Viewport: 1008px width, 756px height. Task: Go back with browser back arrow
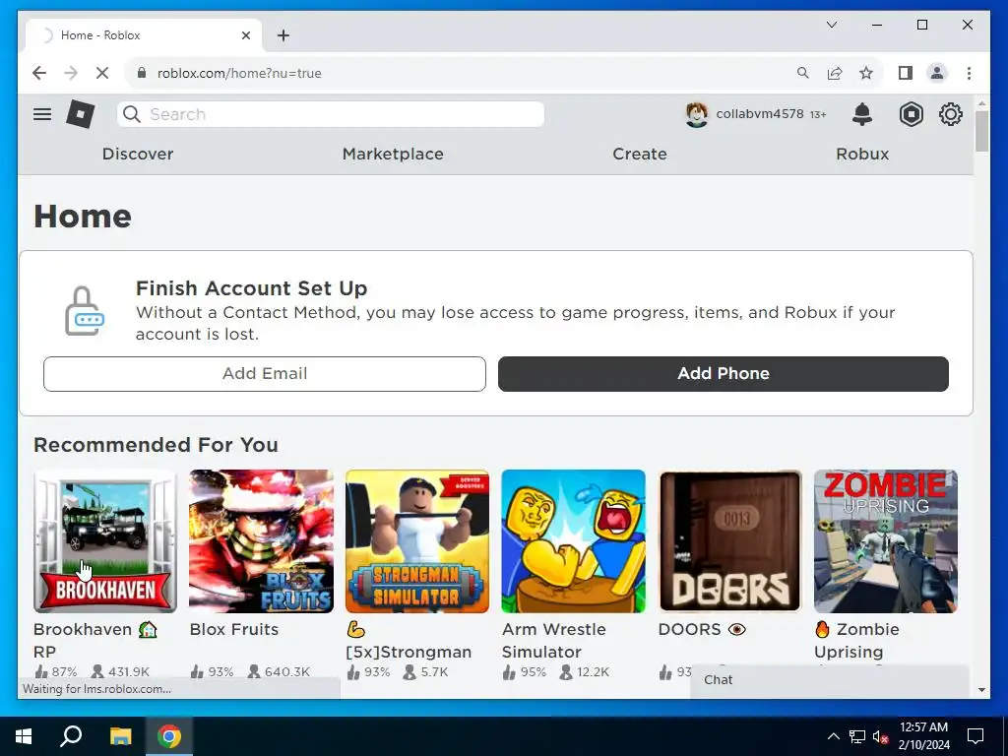[39, 73]
